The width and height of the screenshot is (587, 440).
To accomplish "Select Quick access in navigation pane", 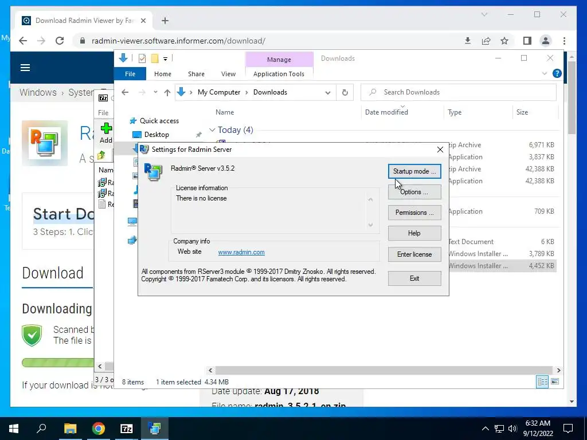I will [x=159, y=121].
